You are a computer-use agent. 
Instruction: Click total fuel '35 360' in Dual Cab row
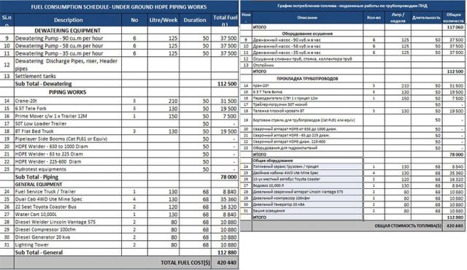(225, 199)
